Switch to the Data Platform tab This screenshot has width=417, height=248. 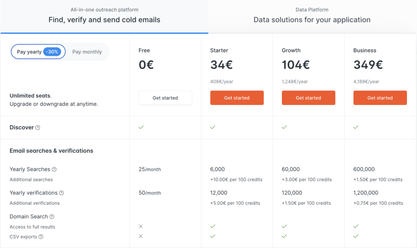click(312, 15)
